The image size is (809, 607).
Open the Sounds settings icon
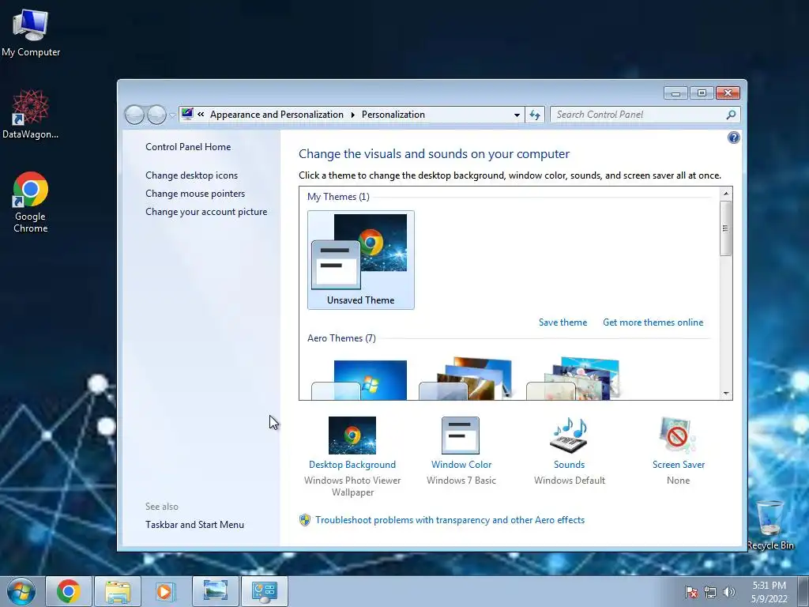pyautogui.click(x=569, y=435)
